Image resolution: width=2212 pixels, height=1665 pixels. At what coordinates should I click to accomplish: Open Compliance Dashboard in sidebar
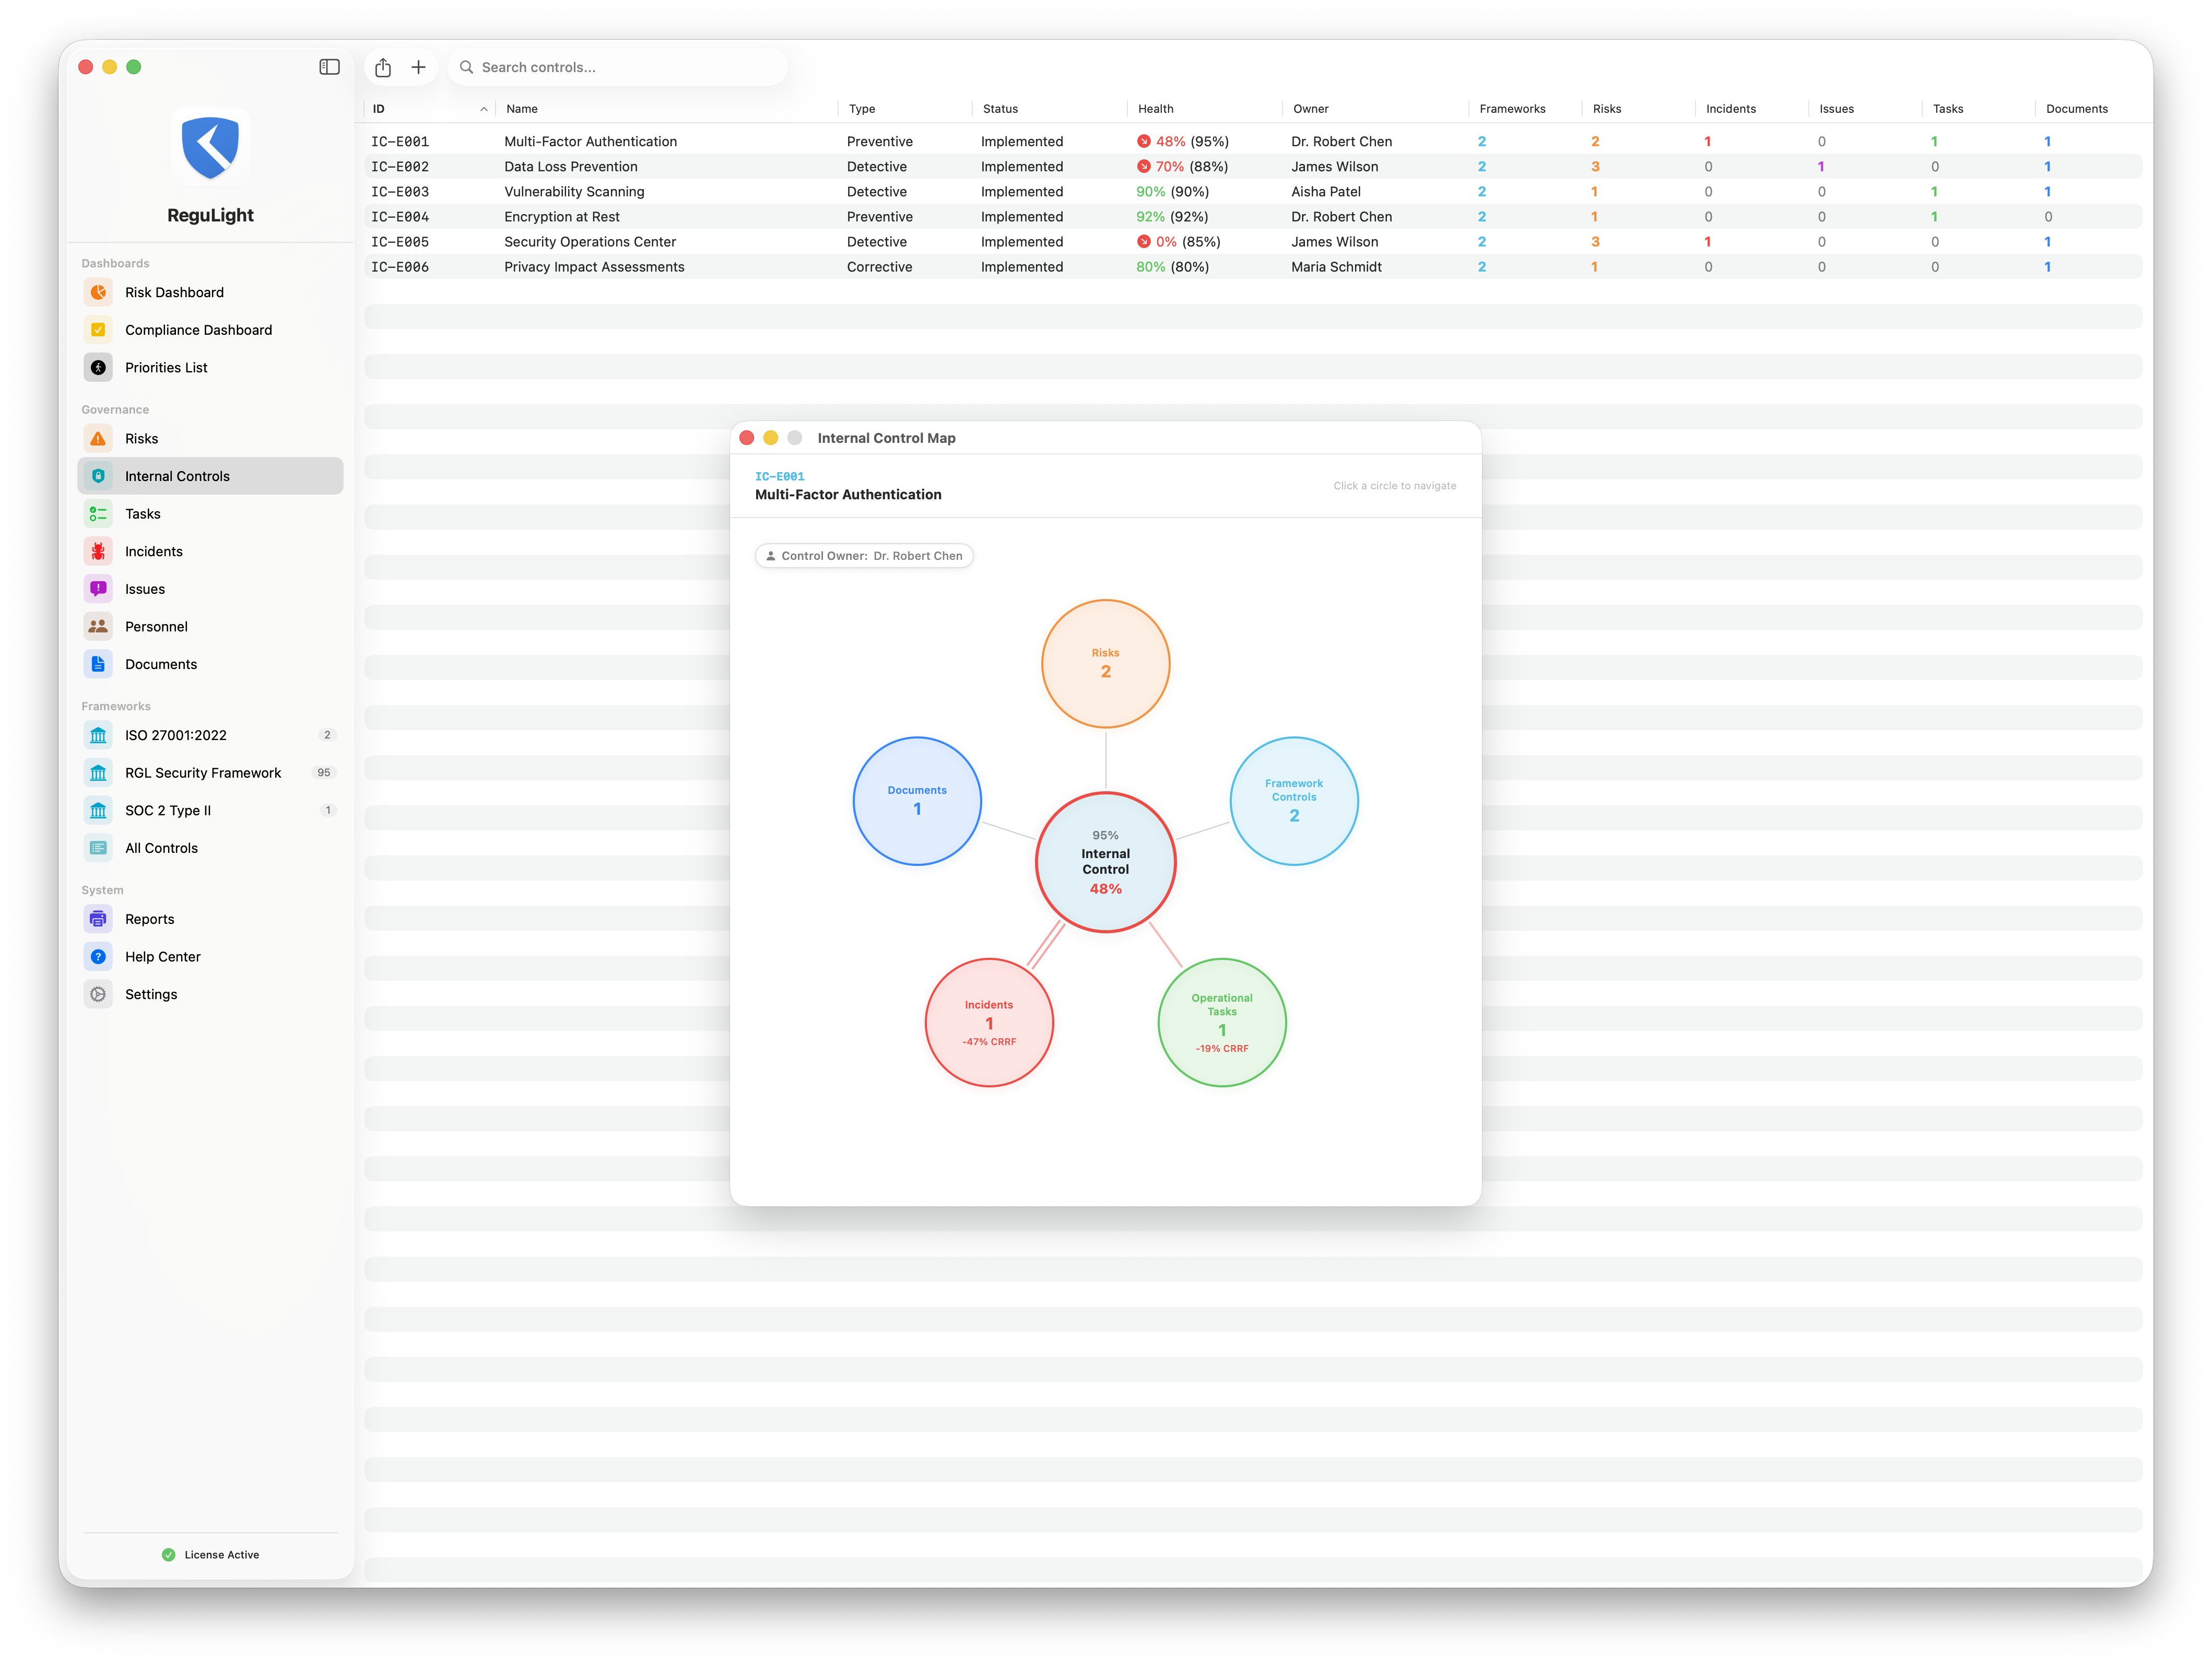tap(198, 330)
